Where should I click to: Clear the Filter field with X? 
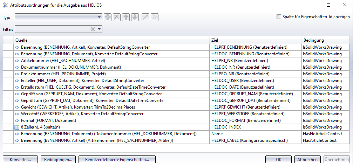93,29
